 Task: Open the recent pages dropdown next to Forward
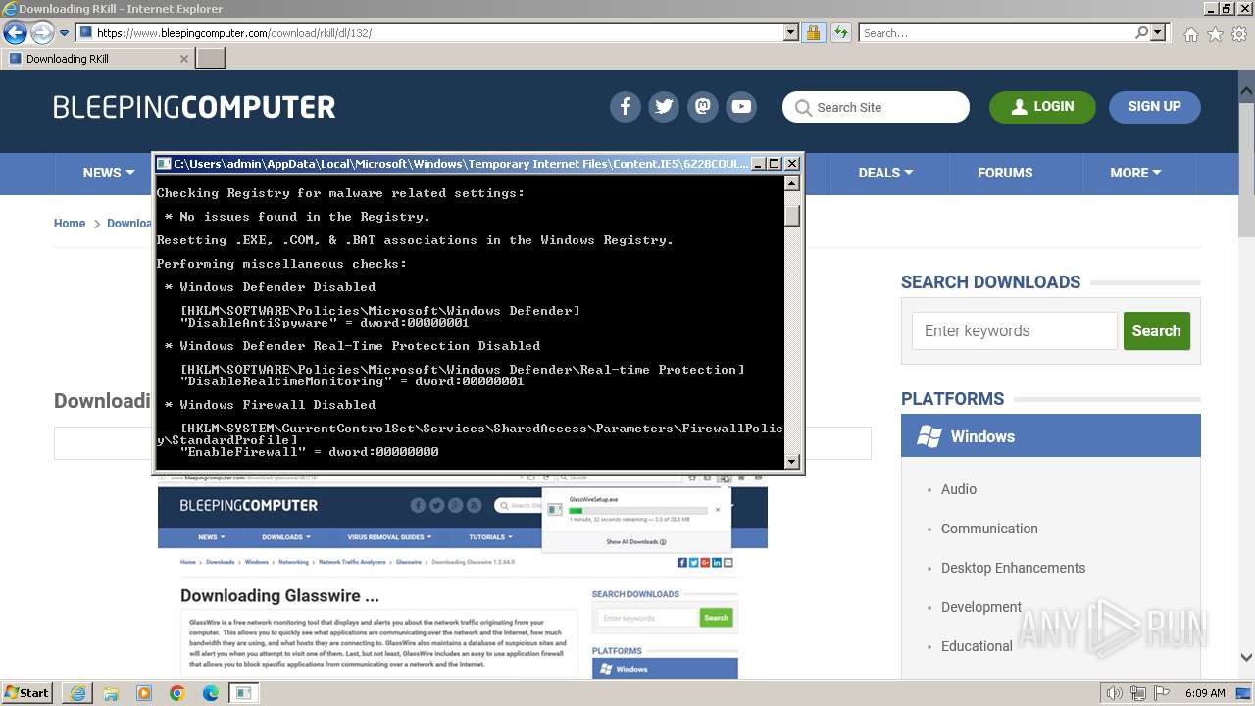point(64,33)
